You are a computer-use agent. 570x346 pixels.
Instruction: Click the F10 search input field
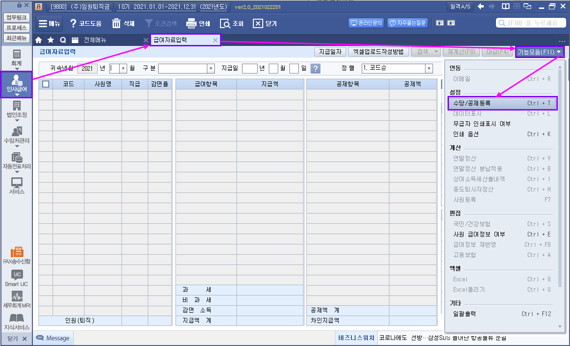click(532, 23)
